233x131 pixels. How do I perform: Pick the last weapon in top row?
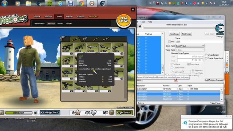point(118,48)
